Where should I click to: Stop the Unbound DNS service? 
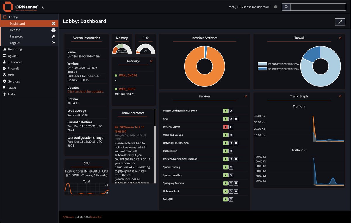pyautogui.click(x=236, y=191)
